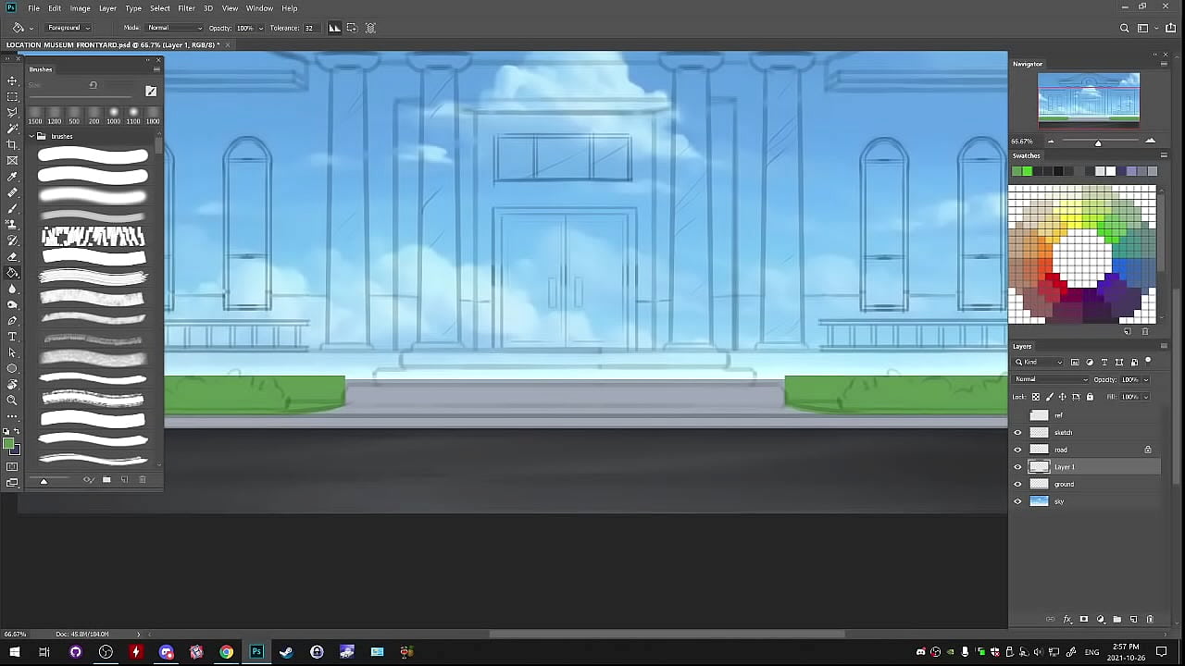Viewport: 1185px width, 666px height.
Task: Select the Magic Wand tool
Action: click(x=12, y=129)
